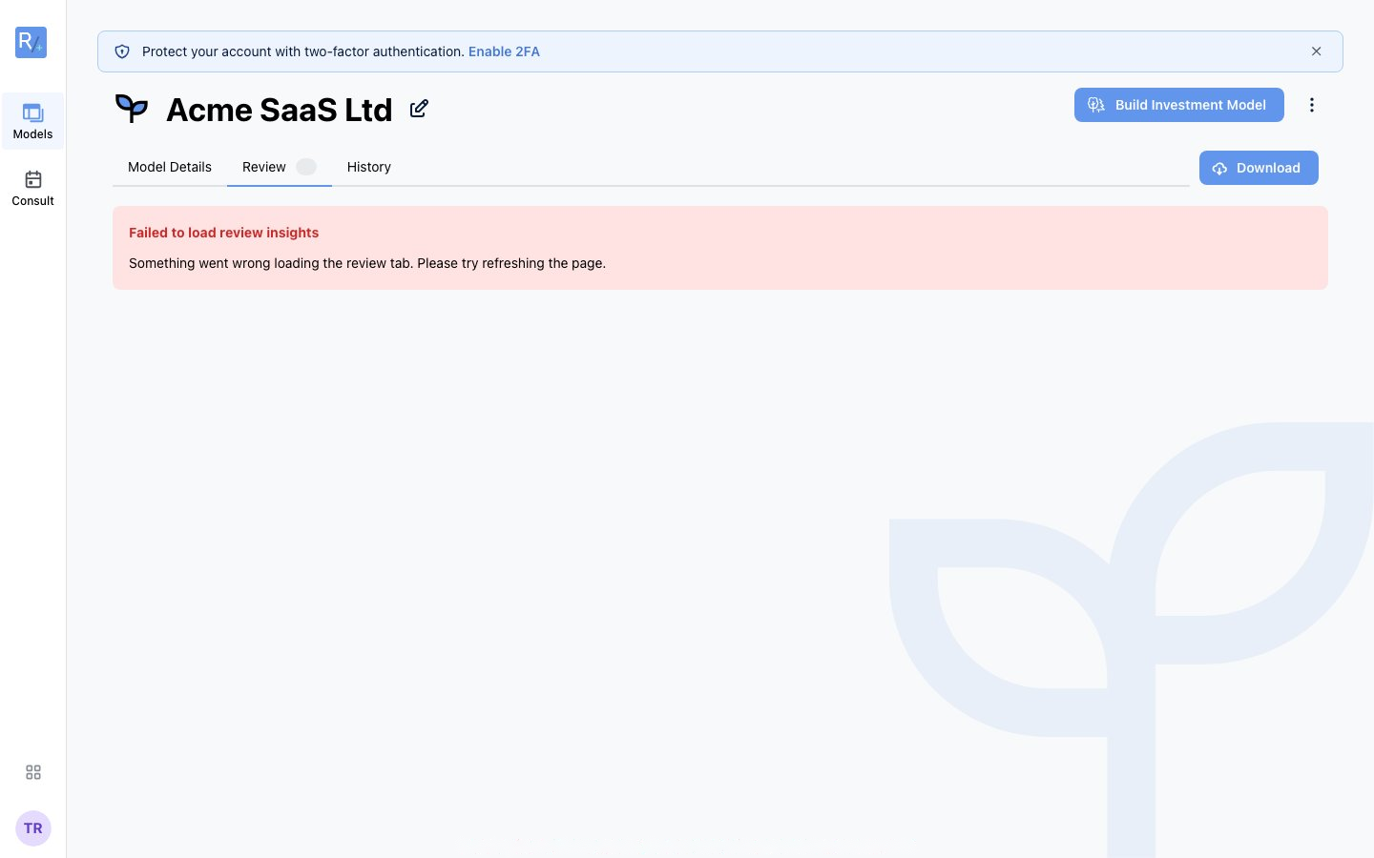This screenshot has width=1374, height=858.
Task: Switch to the Model Details tab
Action: [x=170, y=167]
